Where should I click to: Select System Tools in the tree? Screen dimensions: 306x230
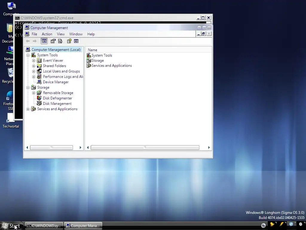(x=48, y=55)
